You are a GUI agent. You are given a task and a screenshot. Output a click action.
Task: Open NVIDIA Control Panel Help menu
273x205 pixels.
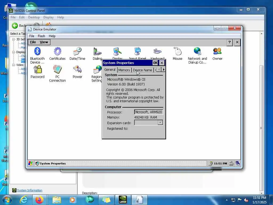tap(61, 17)
